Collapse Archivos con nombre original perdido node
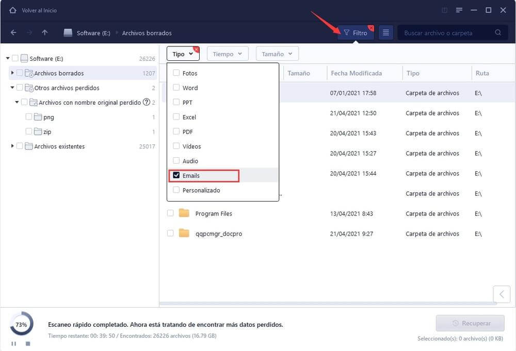 (x=17, y=102)
